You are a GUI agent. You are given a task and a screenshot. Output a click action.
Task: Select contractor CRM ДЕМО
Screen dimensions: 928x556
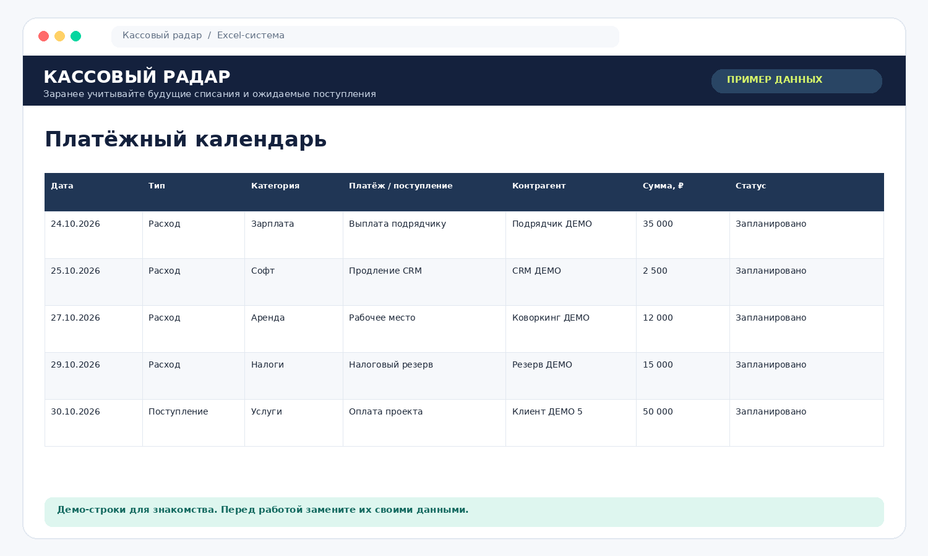pos(571,282)
